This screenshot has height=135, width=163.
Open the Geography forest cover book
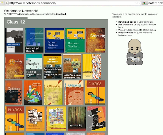pyautogui.click(x=77, y=119)
